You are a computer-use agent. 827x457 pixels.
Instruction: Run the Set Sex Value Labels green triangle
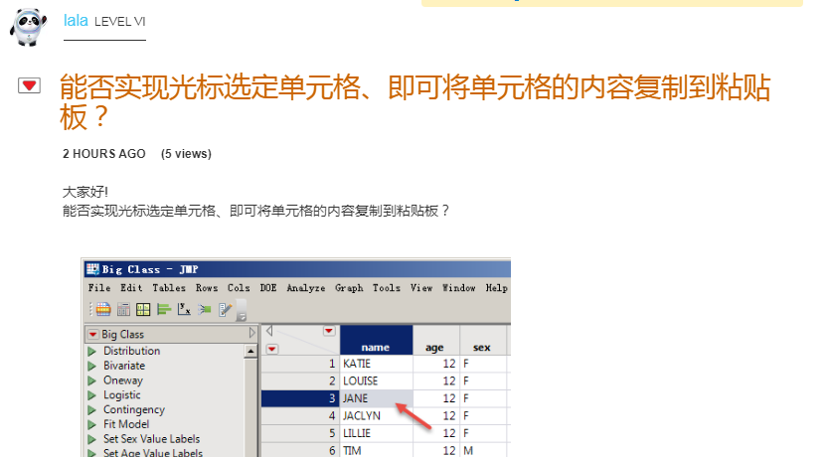point(92,439)
